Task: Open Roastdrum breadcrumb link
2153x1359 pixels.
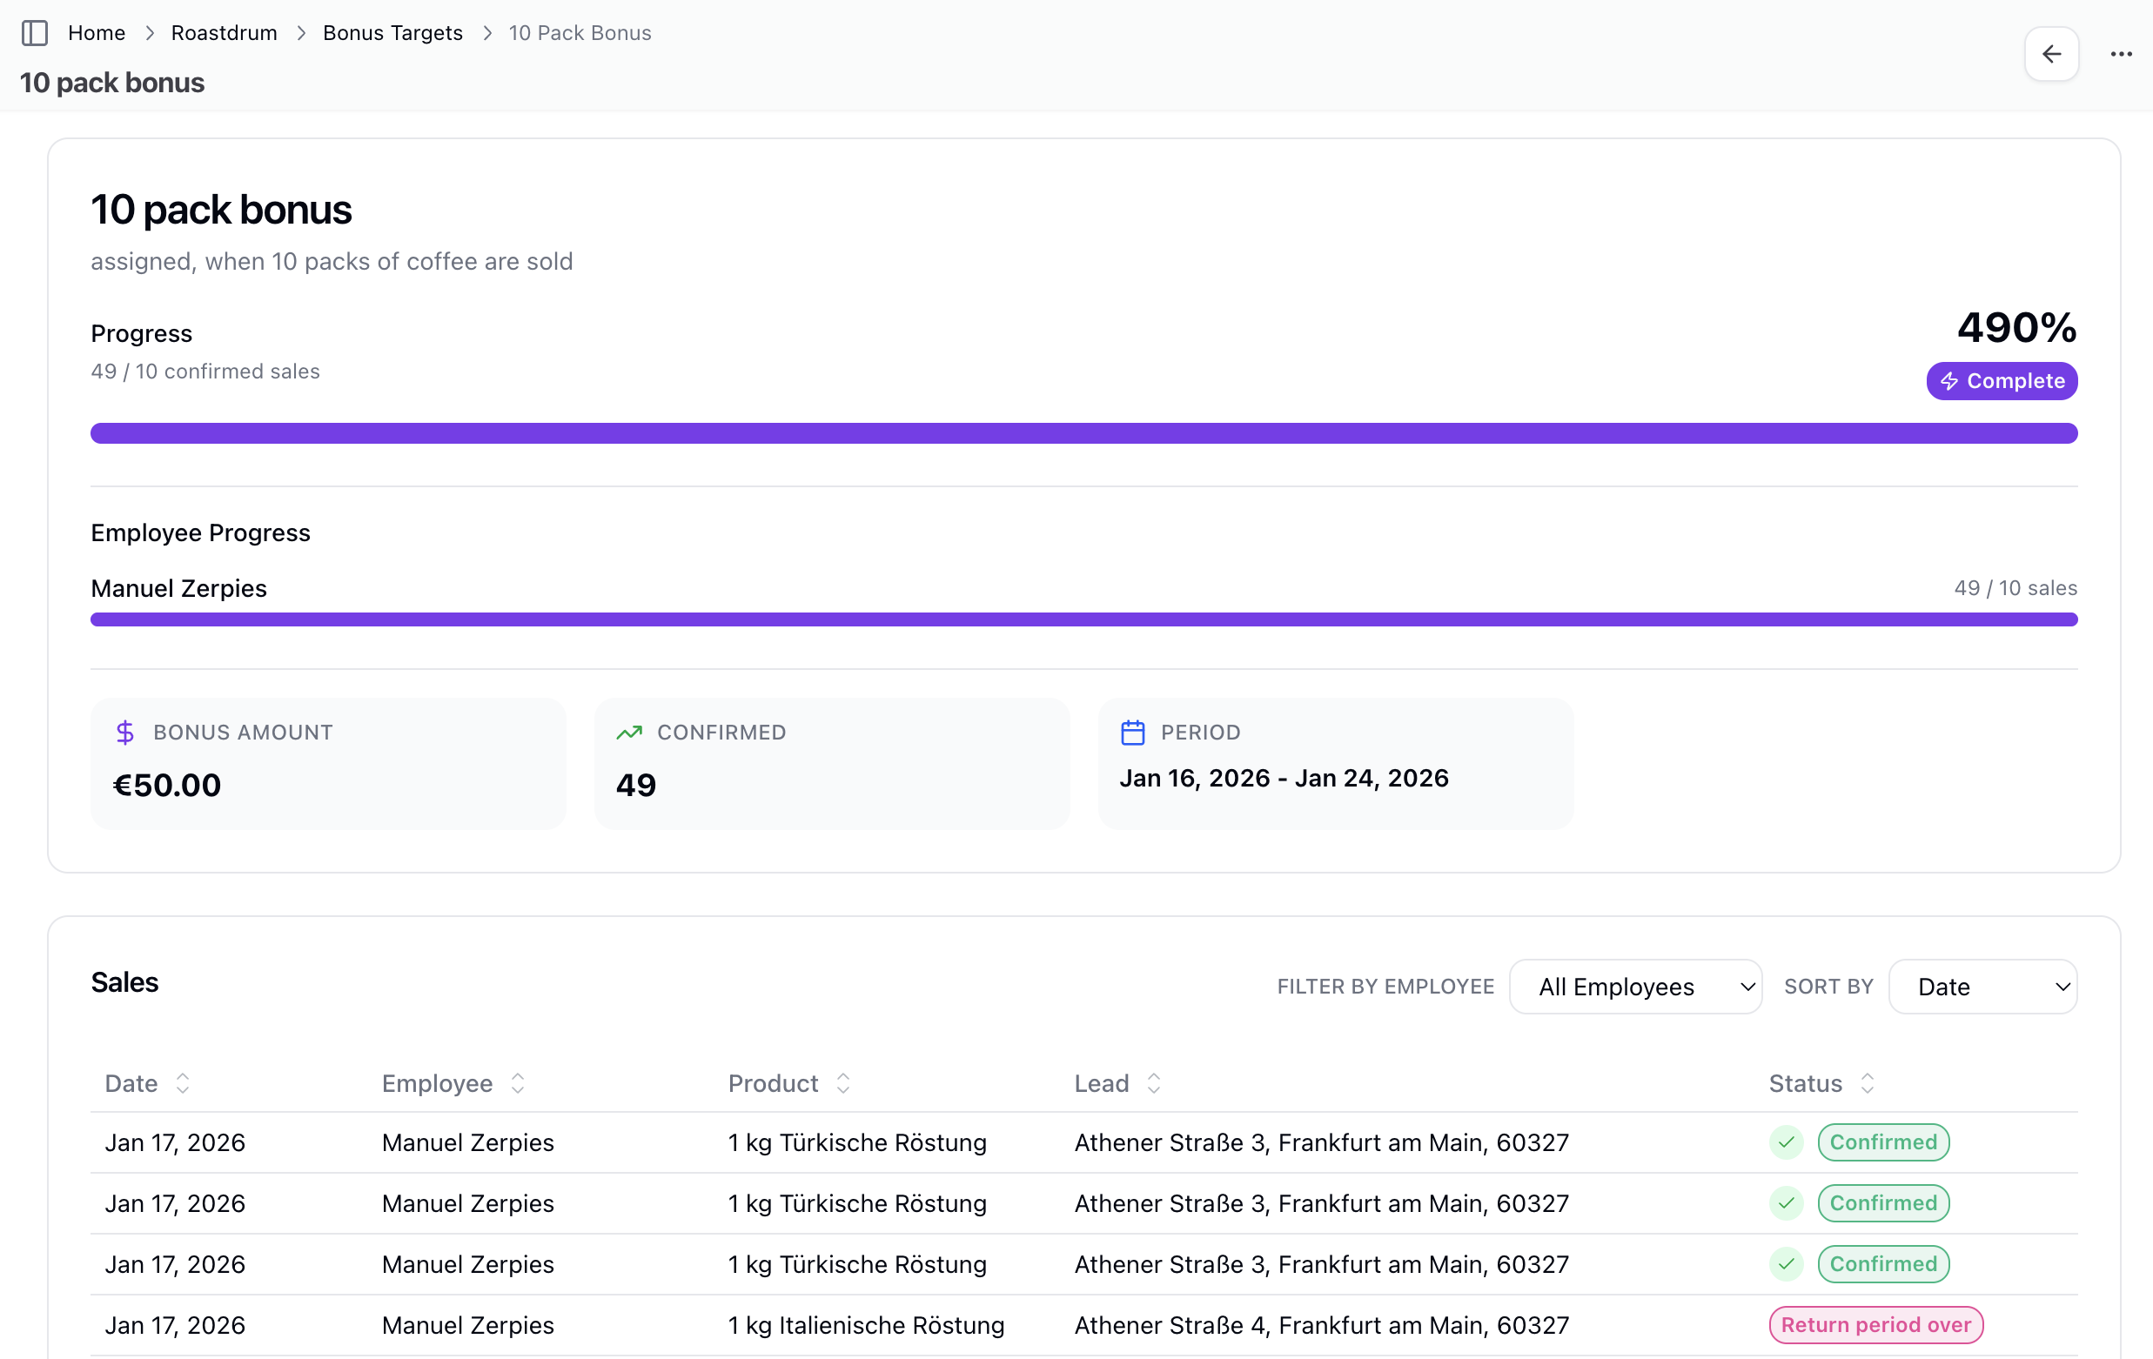Action: pos(224,33)
